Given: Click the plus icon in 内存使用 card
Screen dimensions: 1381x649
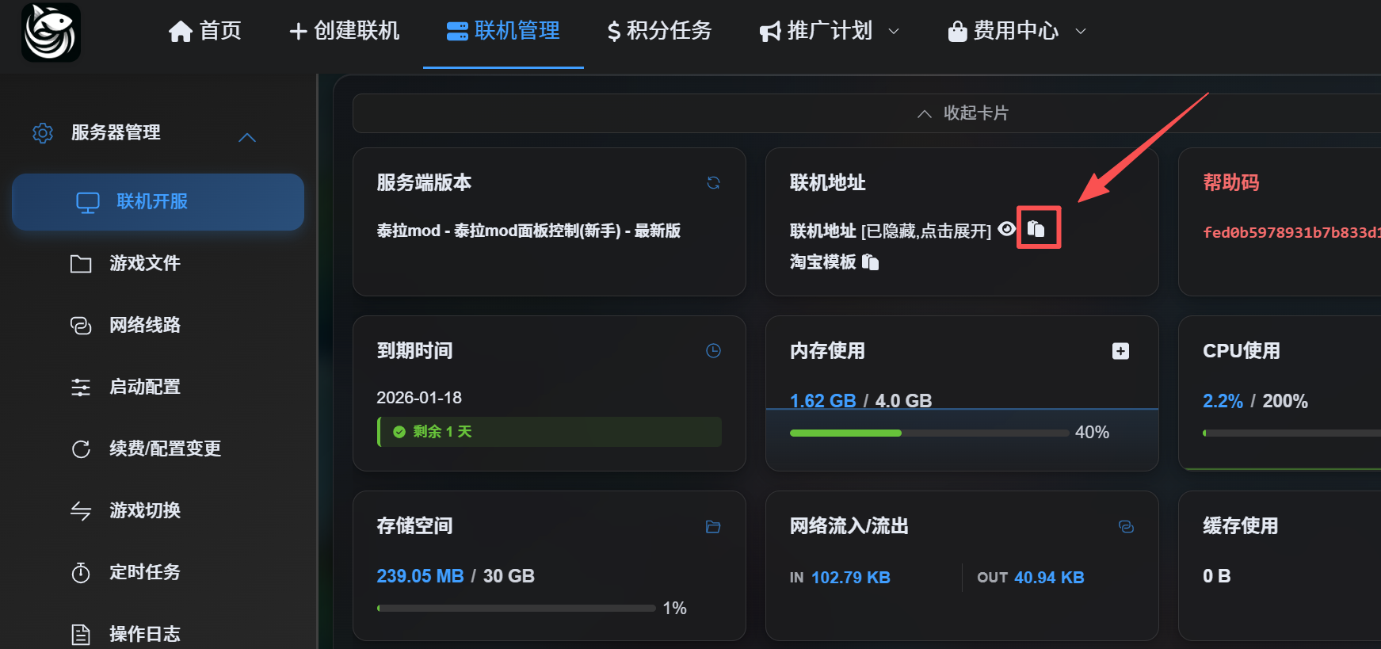Looking at the screenshot, I should pos(1120,351).
